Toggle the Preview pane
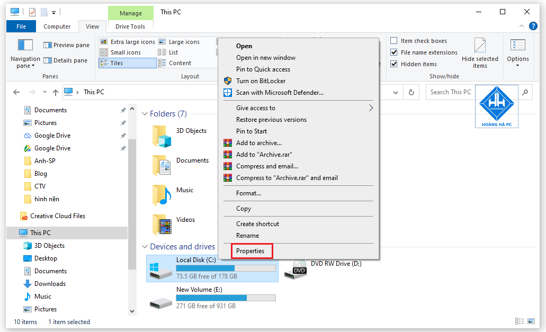Screen dimensions: 546x332 point(66,44)
